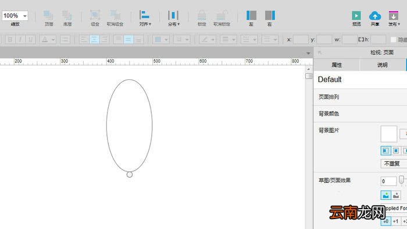Align text left horizontally
Screen dimensions: 407x229
pos(84,40)
